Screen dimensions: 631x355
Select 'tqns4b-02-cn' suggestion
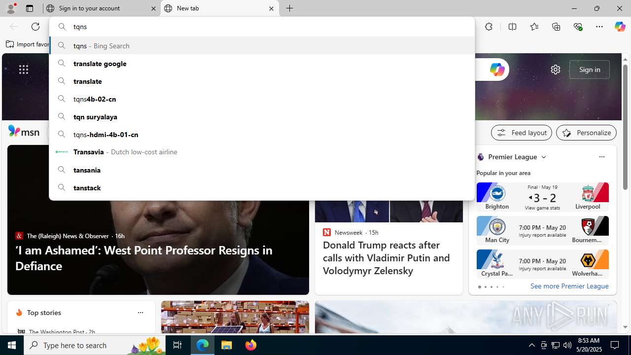pos(262,99)
